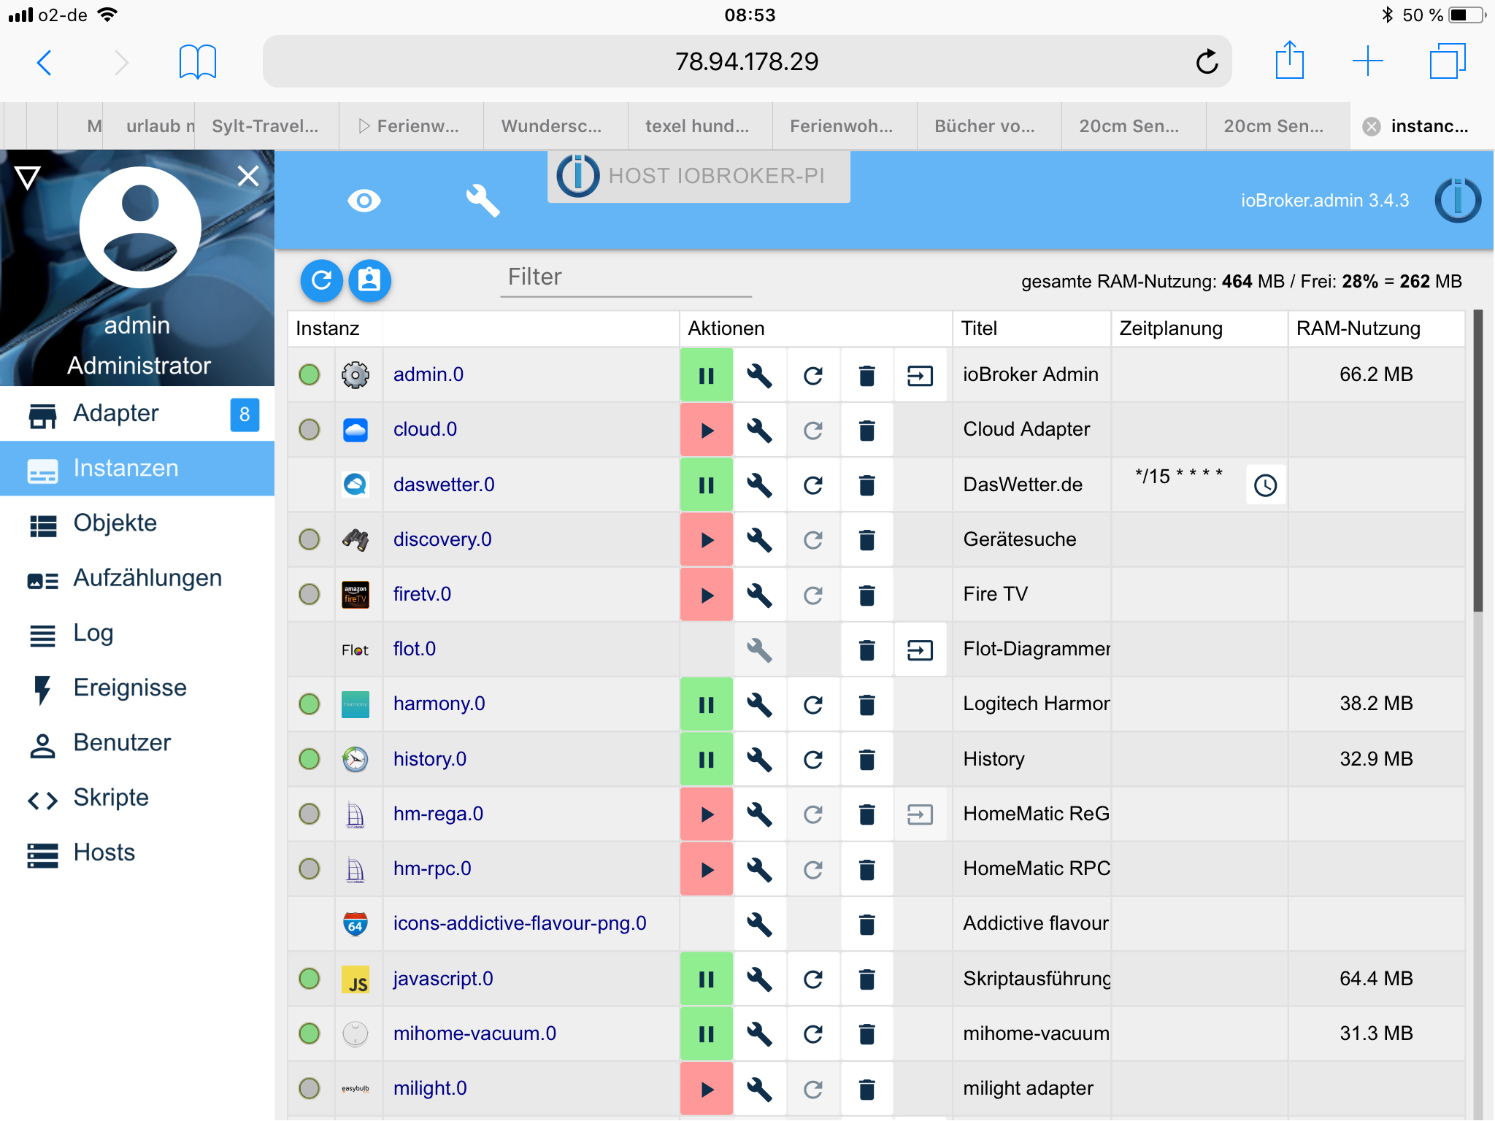
Task: Open the Skripte menu
Action: click(x=137, y=798)
